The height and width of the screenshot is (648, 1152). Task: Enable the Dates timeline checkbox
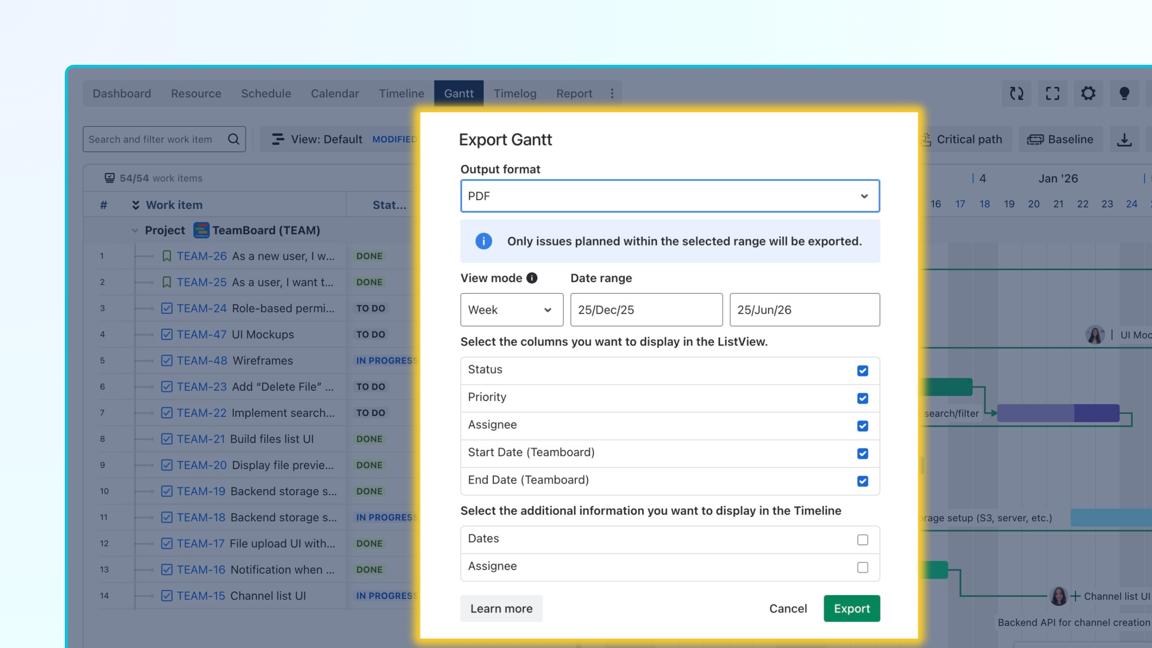862,540
